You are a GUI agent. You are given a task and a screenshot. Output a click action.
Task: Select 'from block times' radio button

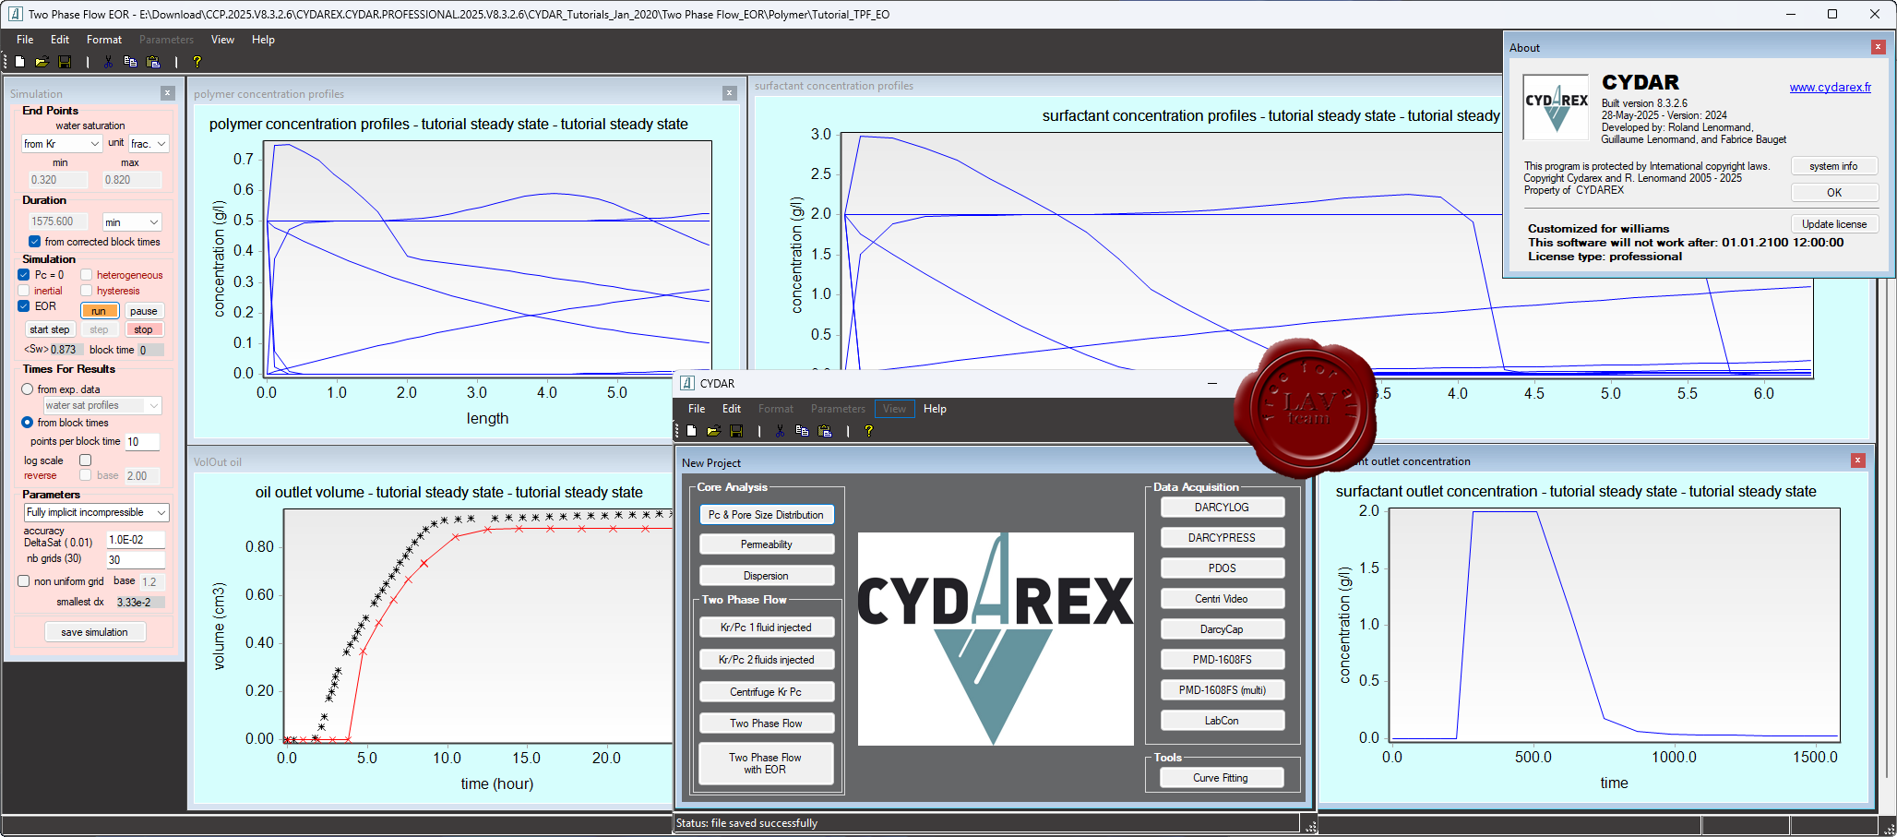point(28,423)
